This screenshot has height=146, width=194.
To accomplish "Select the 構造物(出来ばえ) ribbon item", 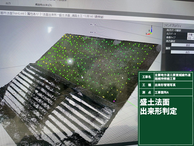I will click(44, 5).
